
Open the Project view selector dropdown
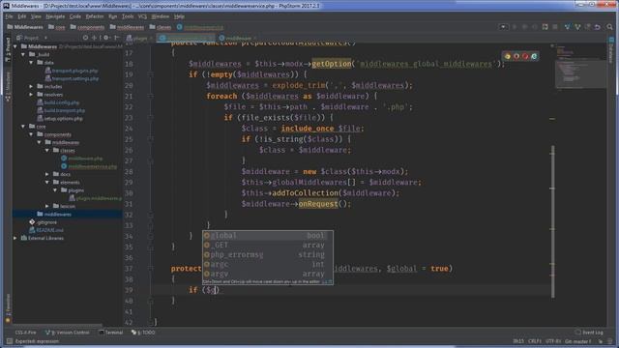point(32,38)
